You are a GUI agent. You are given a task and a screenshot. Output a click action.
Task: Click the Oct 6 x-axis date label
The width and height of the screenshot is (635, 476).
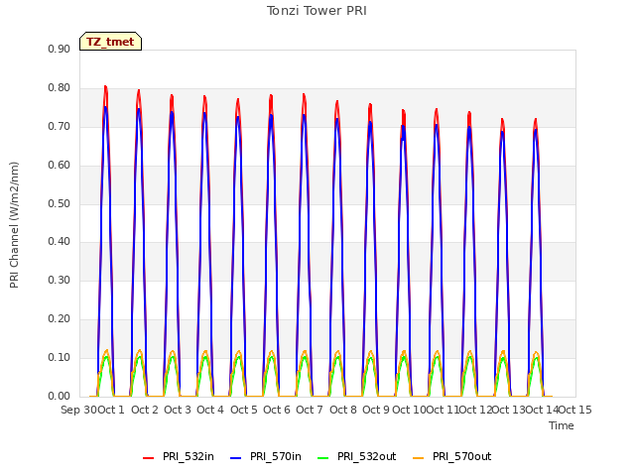[x=277, y=410]
